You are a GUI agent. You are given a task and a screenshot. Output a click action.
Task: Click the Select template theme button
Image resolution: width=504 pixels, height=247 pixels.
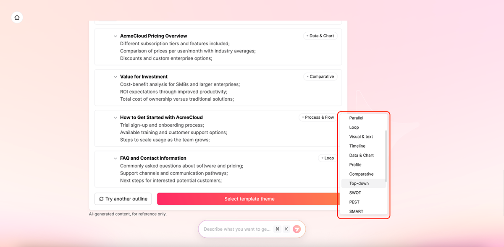tap(249, 198)
